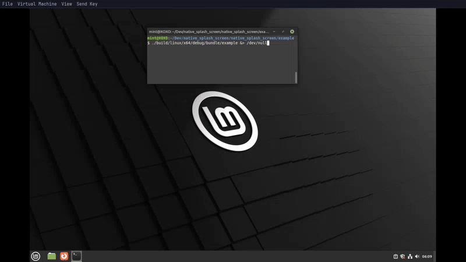Screen dimensions: 466x262
Task: Click /dev/null in the command line
Action: pyautogui.click(x=256, y=43)
